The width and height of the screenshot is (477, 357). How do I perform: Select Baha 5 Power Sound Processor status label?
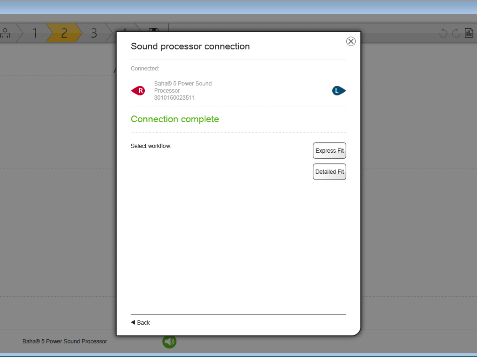coord(65,341)
